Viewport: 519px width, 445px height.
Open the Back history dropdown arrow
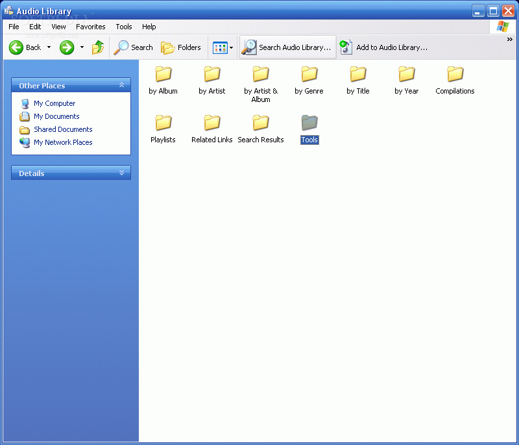coord(49,47)
